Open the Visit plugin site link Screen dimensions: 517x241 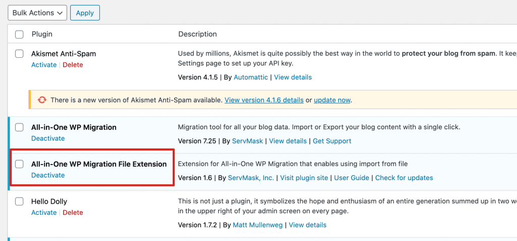tap(304, 178)
